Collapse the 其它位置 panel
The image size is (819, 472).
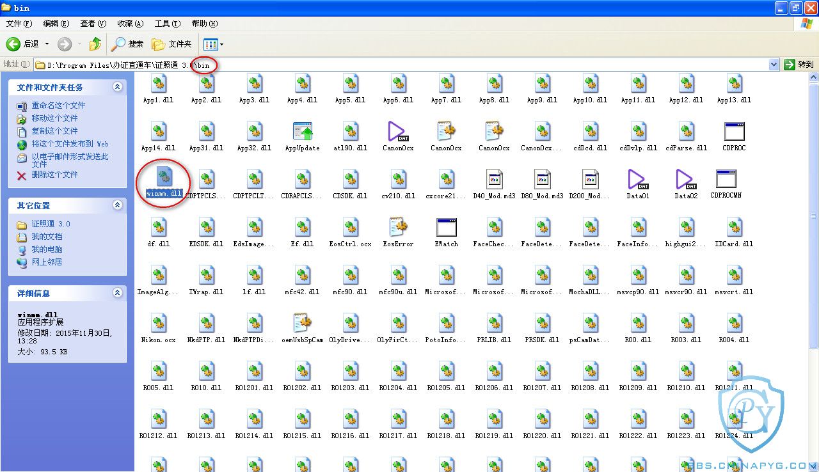[117, 205]
